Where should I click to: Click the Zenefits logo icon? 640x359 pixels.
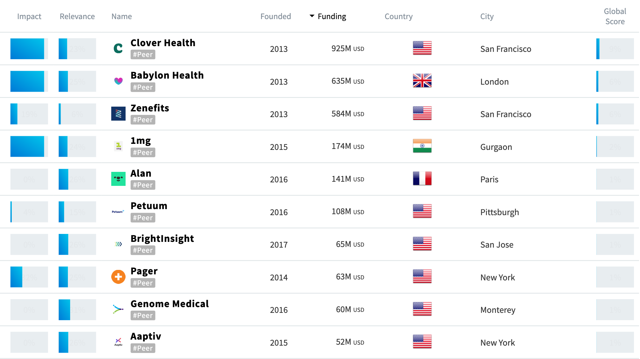118,114
